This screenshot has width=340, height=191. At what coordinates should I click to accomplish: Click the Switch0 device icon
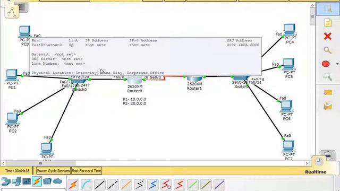(79, 81)
